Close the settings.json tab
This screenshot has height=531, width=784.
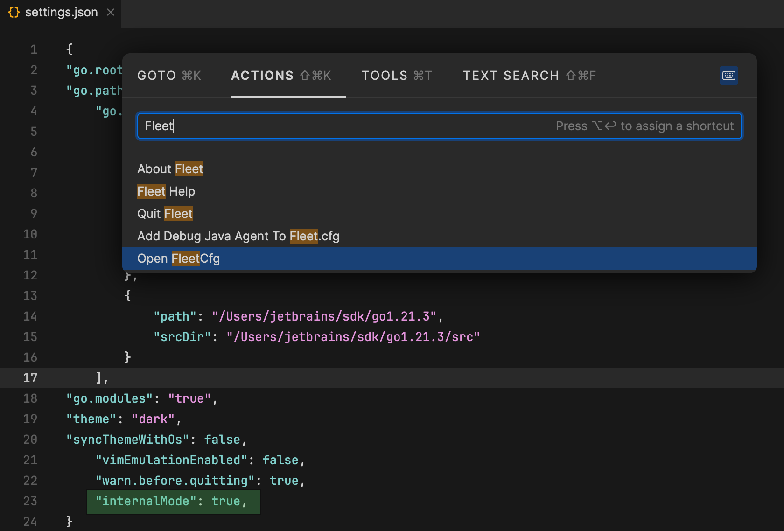click(110, 13)
